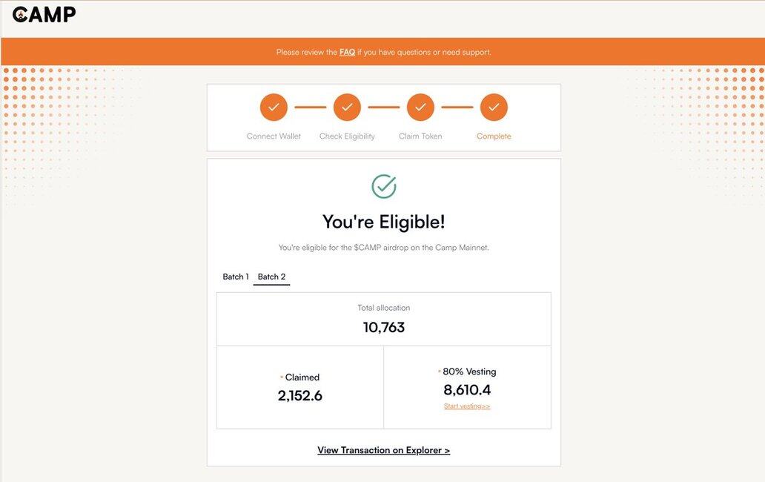
Task: Click the Complete step label
Action: 494,136
